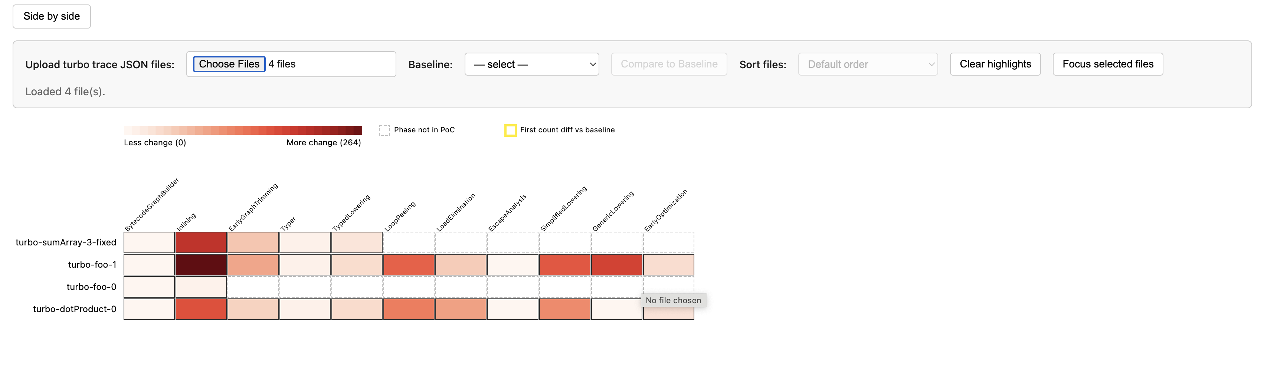
Task: Click the 'Less change (0)' legend label
Action: click(155, 143)
